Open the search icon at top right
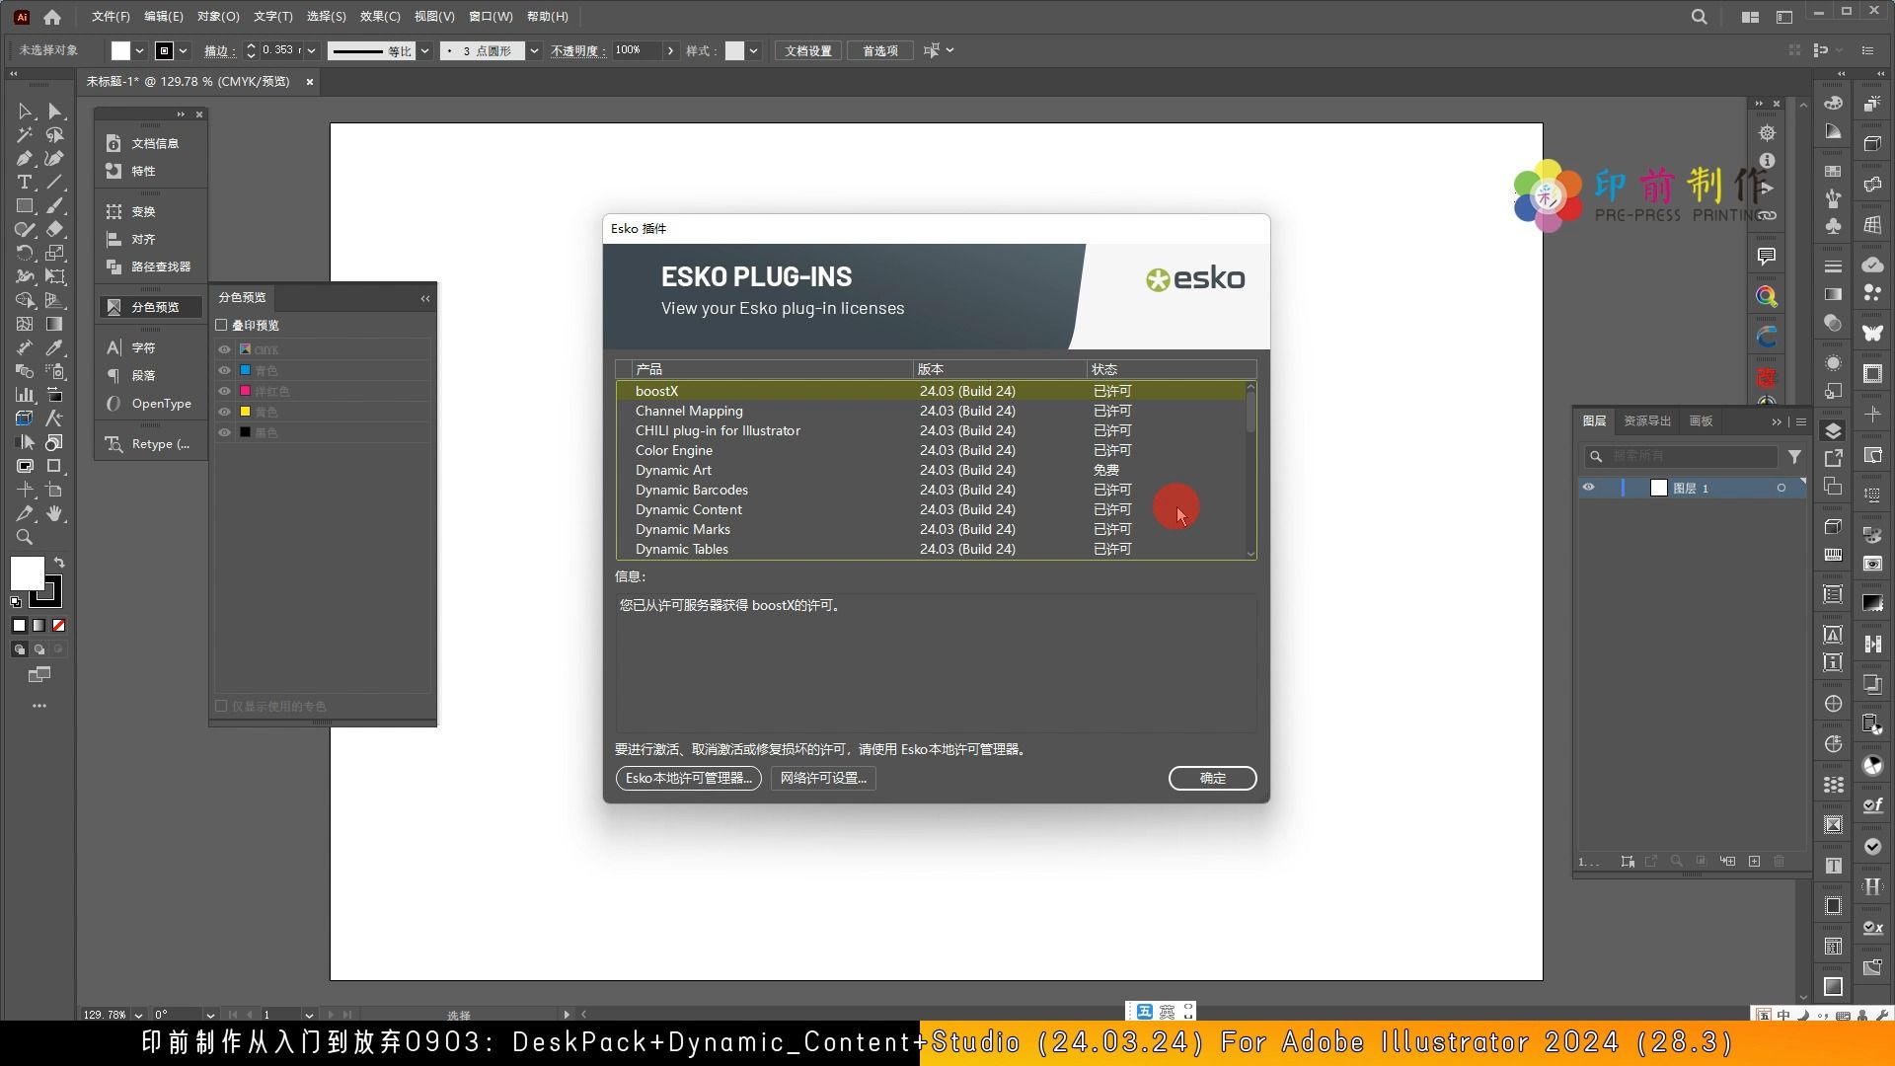The image size is (1895, 1066). [1699, 17]
